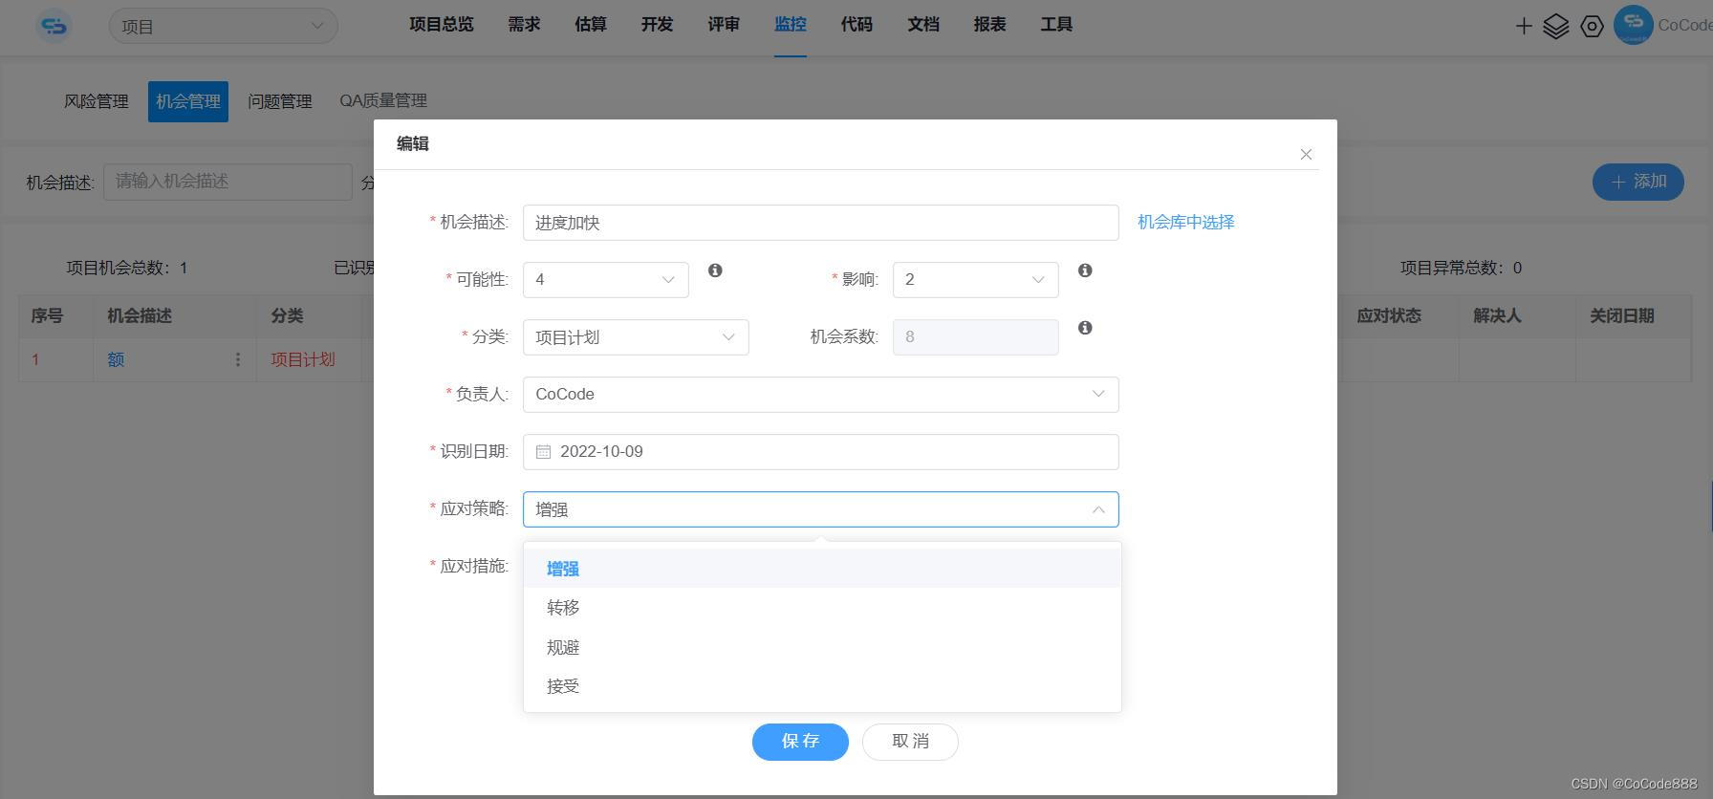Screen dimensions: 1713x799
Task: Open the 评审 navigation item
Action: pos(724,25)
